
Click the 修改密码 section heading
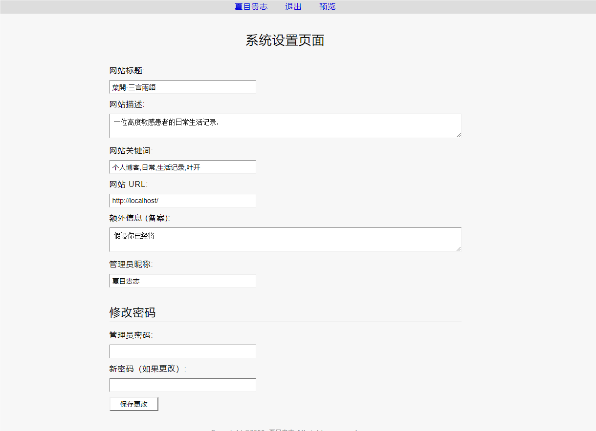coord(132,312)
